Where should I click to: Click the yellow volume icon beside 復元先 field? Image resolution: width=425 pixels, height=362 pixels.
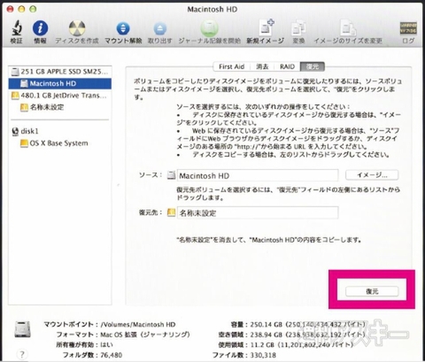pos(171,212)
